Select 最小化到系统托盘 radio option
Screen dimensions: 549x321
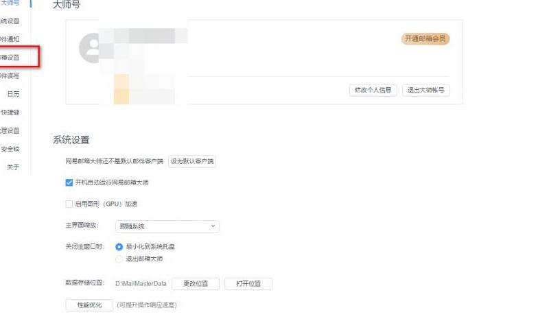click(119, 247)
